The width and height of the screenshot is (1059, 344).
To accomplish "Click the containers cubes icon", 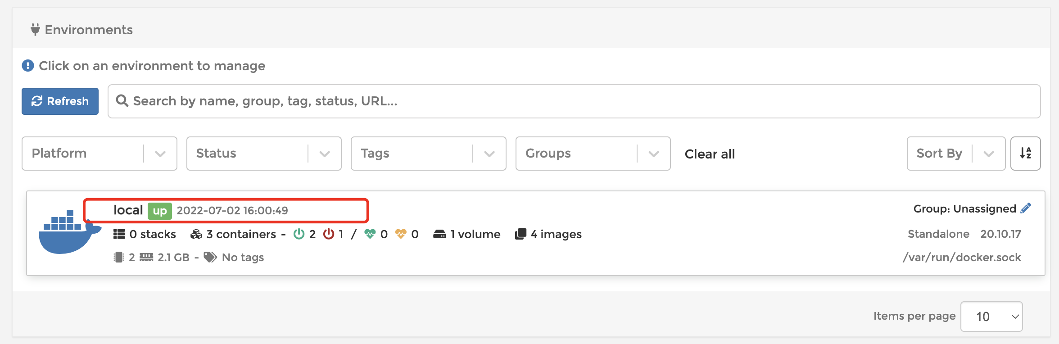I will pyautogui.click(x=196, y=234).
